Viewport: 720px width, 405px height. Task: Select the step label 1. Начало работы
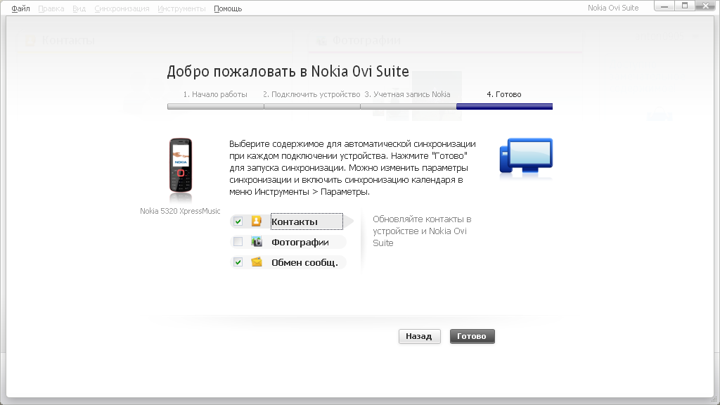[x=215, y=94]
